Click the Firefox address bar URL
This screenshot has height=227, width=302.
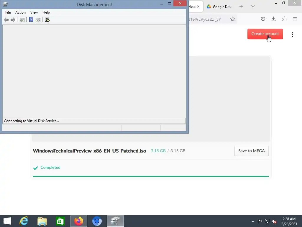coord(205,19)
